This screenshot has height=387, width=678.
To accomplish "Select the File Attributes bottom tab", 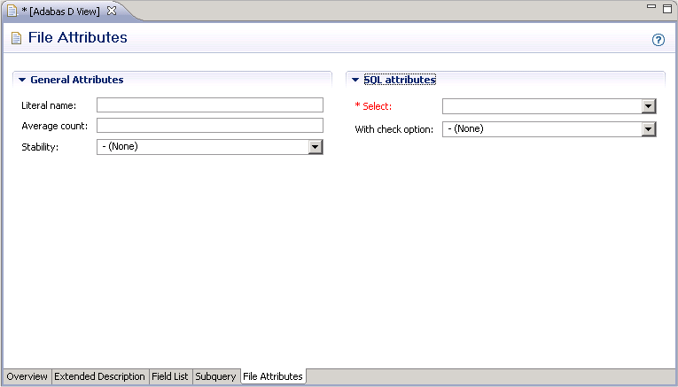I will coord(273,376).
